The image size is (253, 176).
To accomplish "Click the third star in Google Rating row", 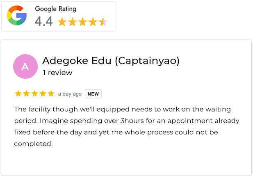I will pos(83,22).
